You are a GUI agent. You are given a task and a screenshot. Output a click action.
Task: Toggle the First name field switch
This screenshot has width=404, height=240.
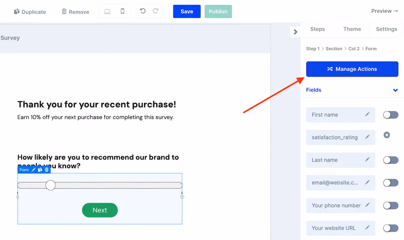point(390,115)
